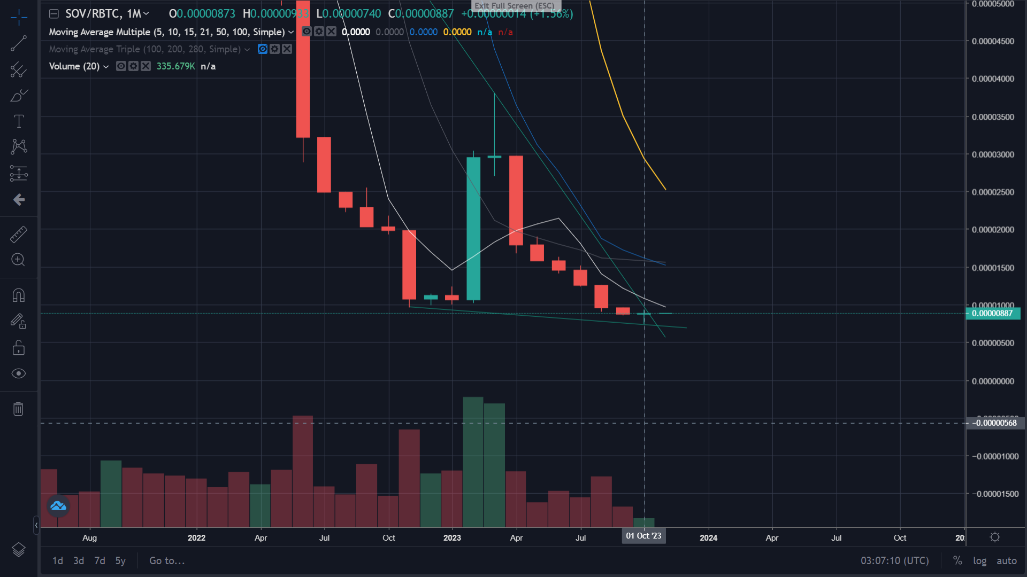Click the open price value O0.00000873
This screenshot has height=577, width=1027.
[x=202, y=14]
